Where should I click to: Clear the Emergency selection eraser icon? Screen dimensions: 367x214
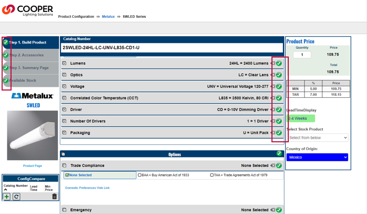(273, 210)
